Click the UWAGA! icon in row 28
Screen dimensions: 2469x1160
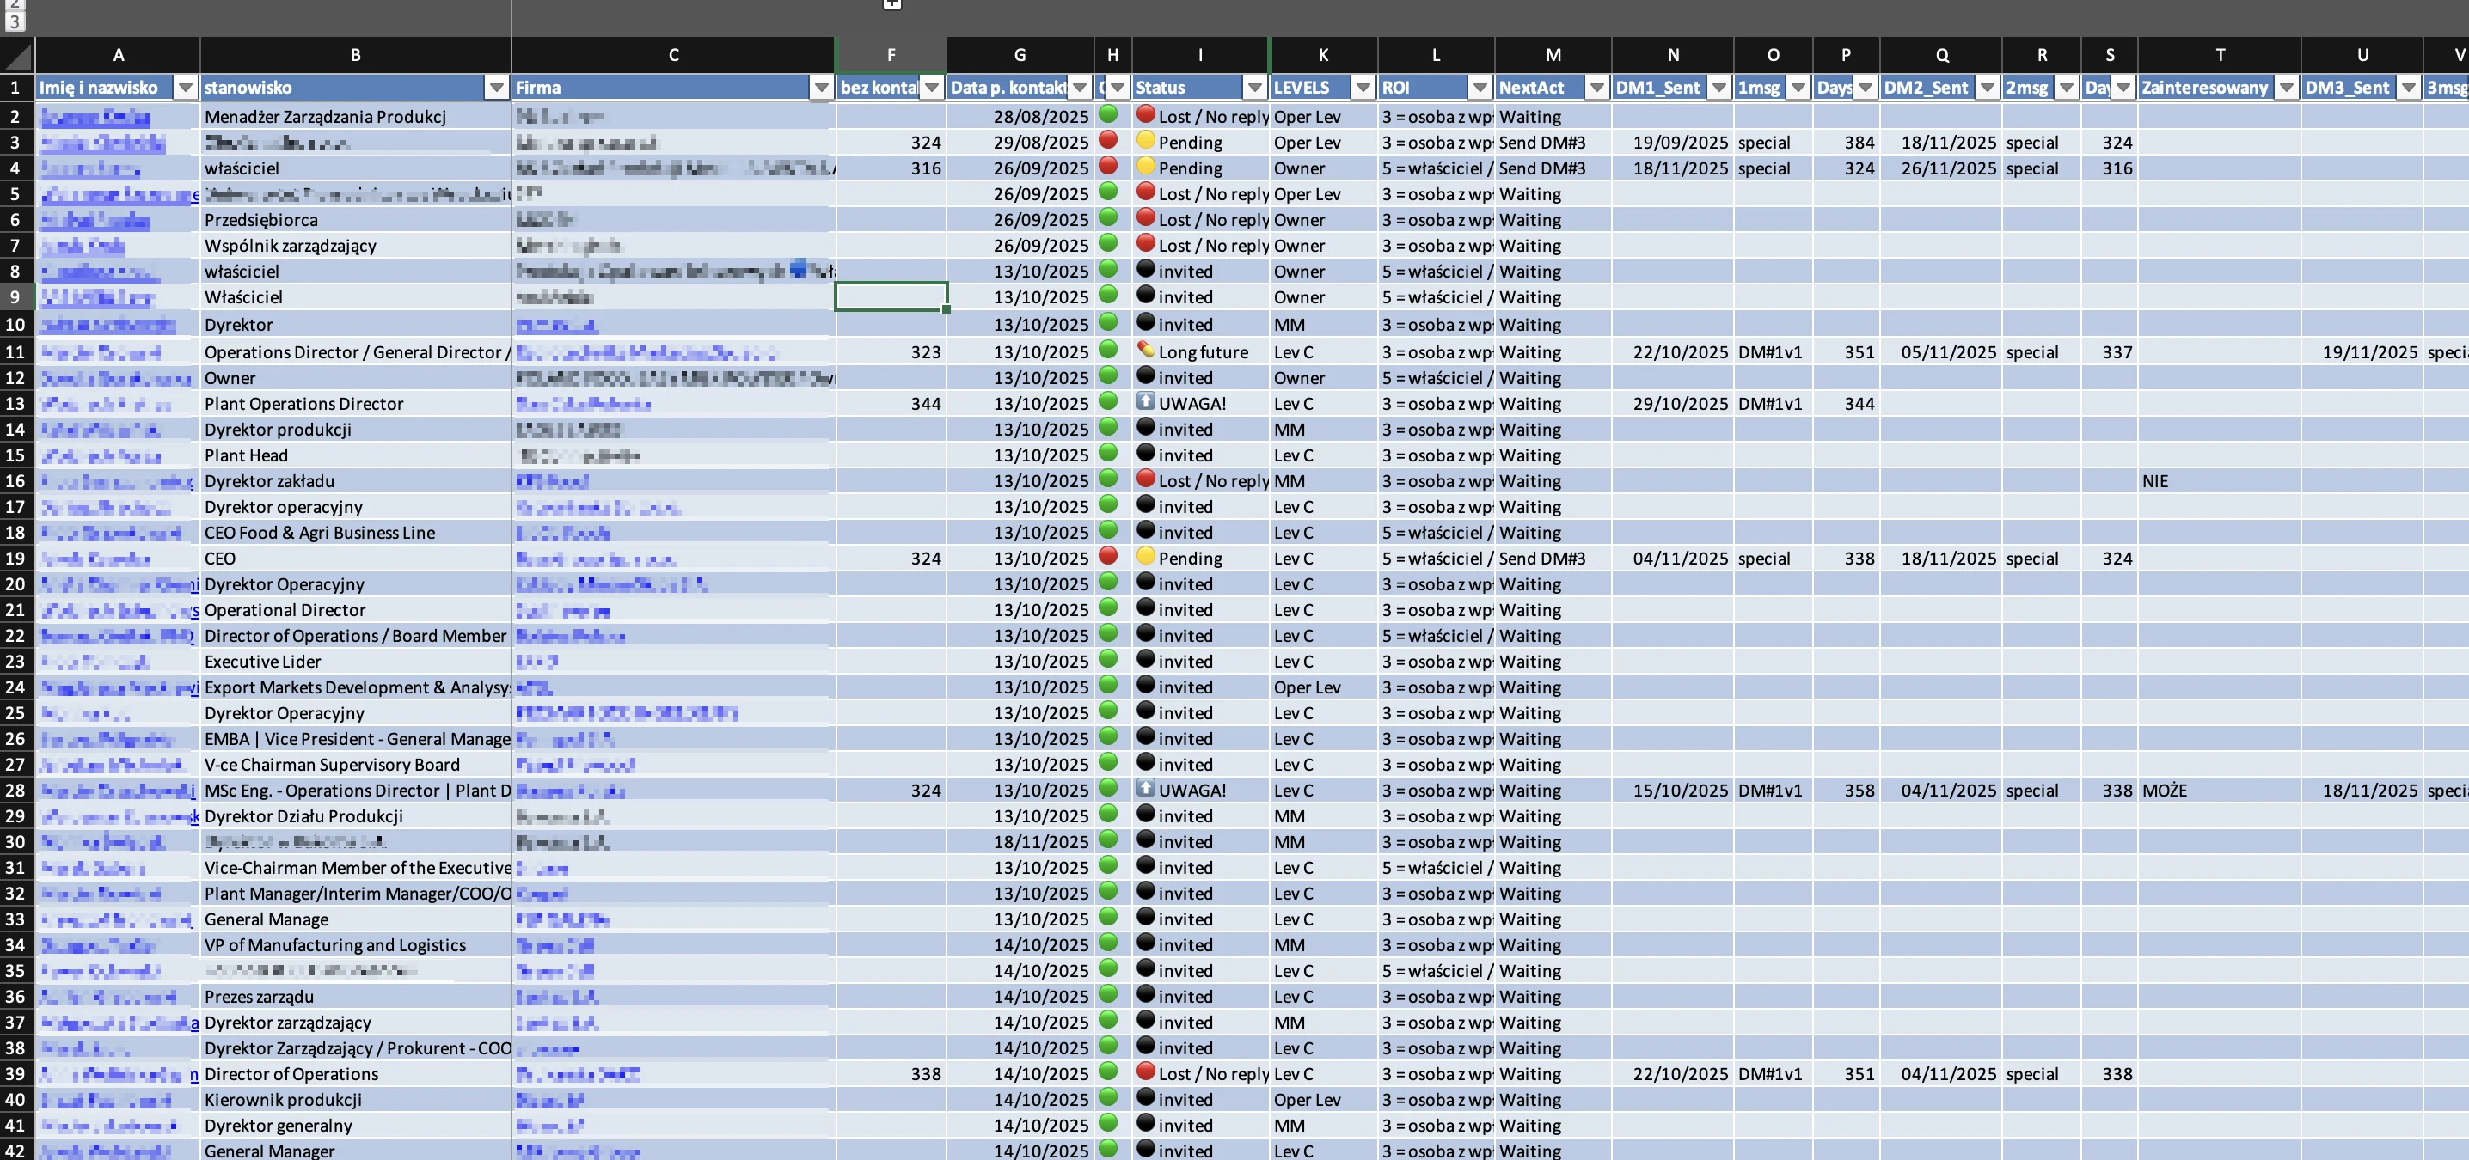pos(1145,788)
